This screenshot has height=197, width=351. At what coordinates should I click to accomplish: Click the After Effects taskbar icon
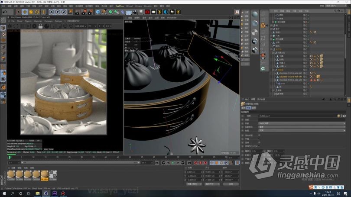(55, 193)
